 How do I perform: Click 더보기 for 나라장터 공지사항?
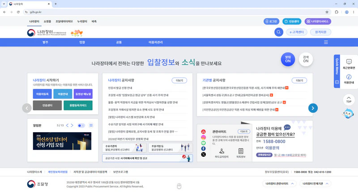[x=179, y=80]
